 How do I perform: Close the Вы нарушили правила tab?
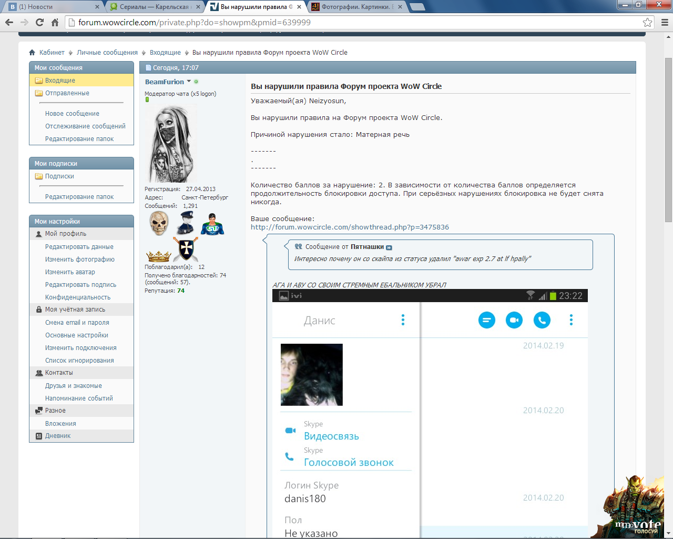pyautogui.click(x=299, y=7)
